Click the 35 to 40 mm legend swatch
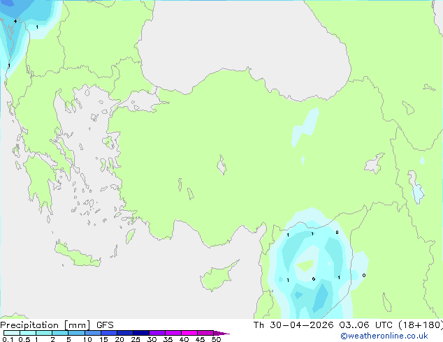This screenshot has width=443, height=342. click(173, 333)
